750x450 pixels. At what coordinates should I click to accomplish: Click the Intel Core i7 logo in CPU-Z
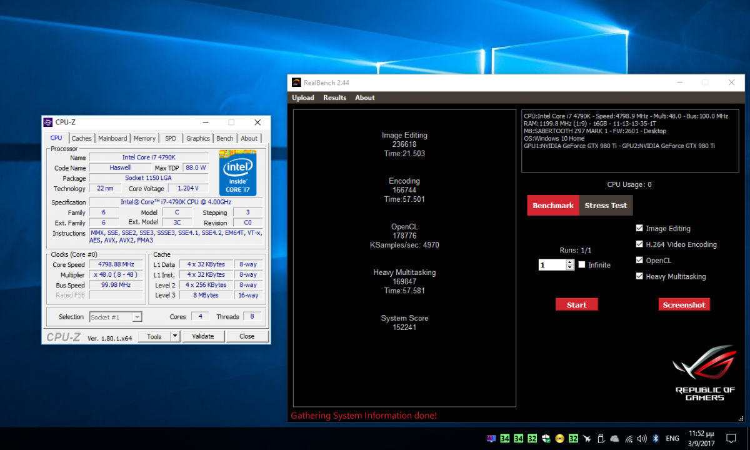click(237, 172)
